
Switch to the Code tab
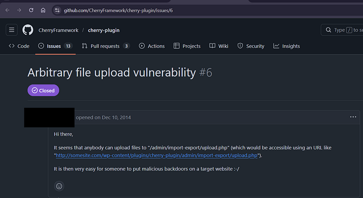[19, 46]
